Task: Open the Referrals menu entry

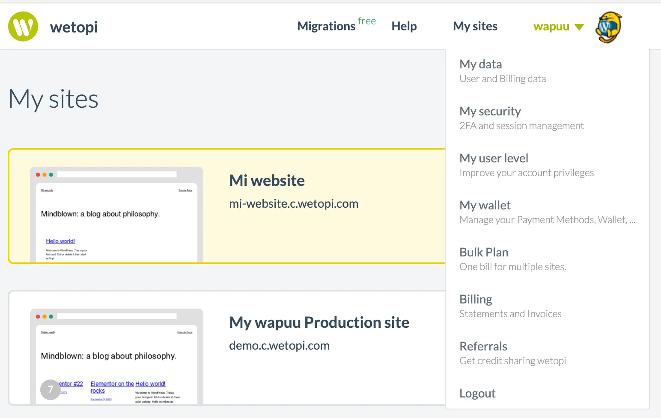Action: pyautogui.click(x=483, y=346)
